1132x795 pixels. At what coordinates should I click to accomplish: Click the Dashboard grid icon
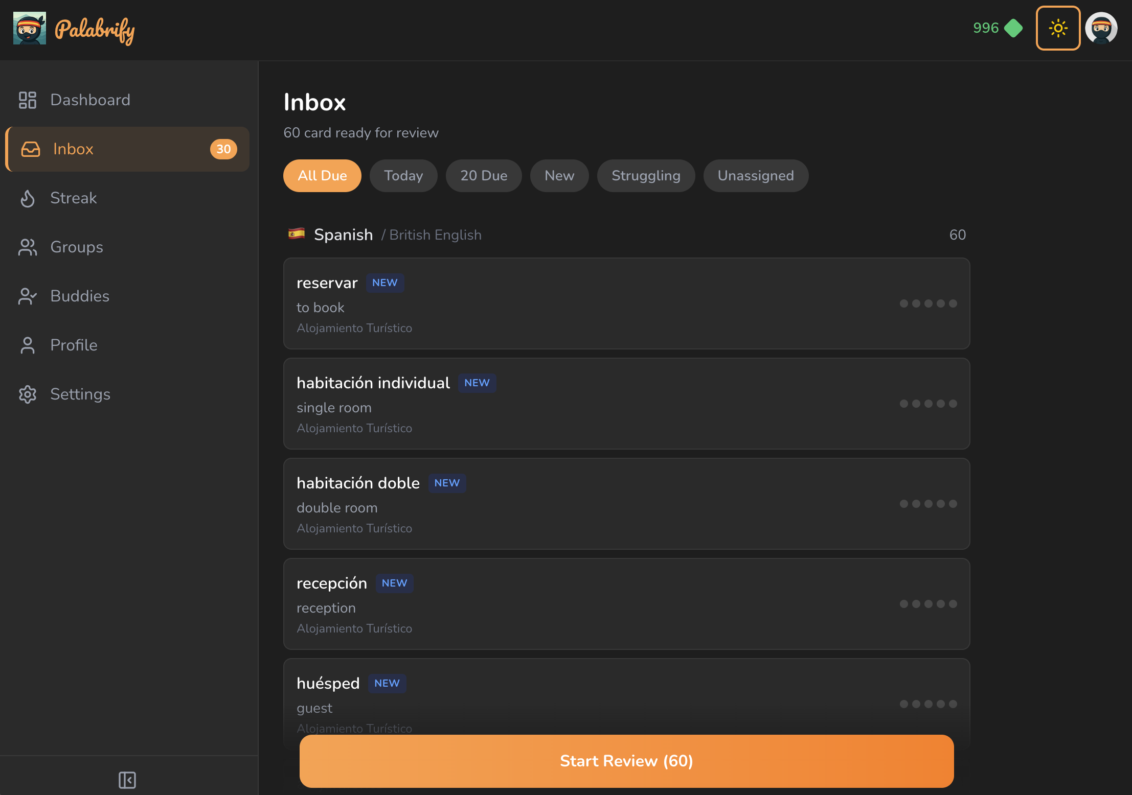pyautogui.click(x=28, y=100)
